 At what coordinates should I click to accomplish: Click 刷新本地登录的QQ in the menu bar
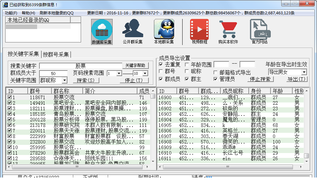coord(57,13)
